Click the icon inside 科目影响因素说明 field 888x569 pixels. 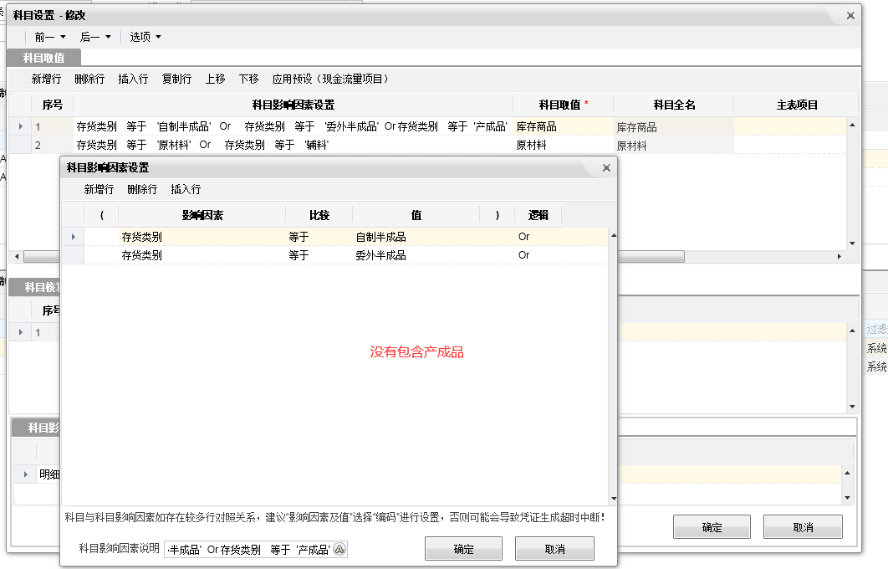[x=339, y=550]
